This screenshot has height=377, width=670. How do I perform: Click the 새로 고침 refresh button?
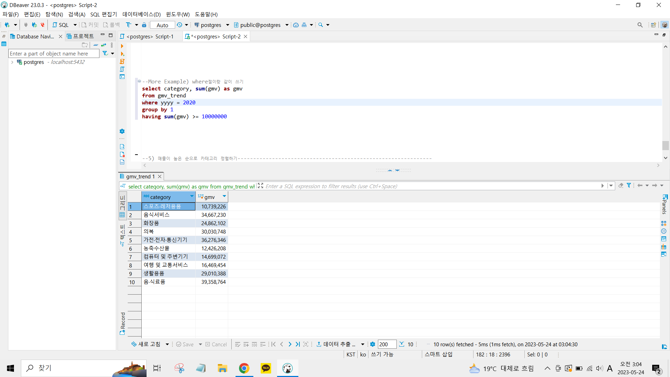[146, 344]
